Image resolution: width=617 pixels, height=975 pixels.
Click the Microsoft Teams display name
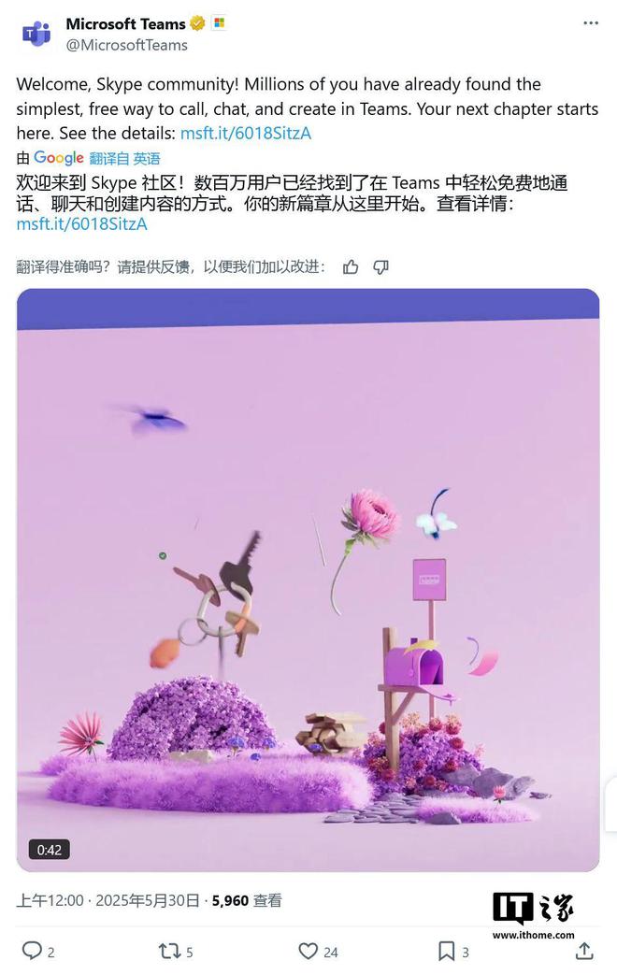click(x=125, y=23)
